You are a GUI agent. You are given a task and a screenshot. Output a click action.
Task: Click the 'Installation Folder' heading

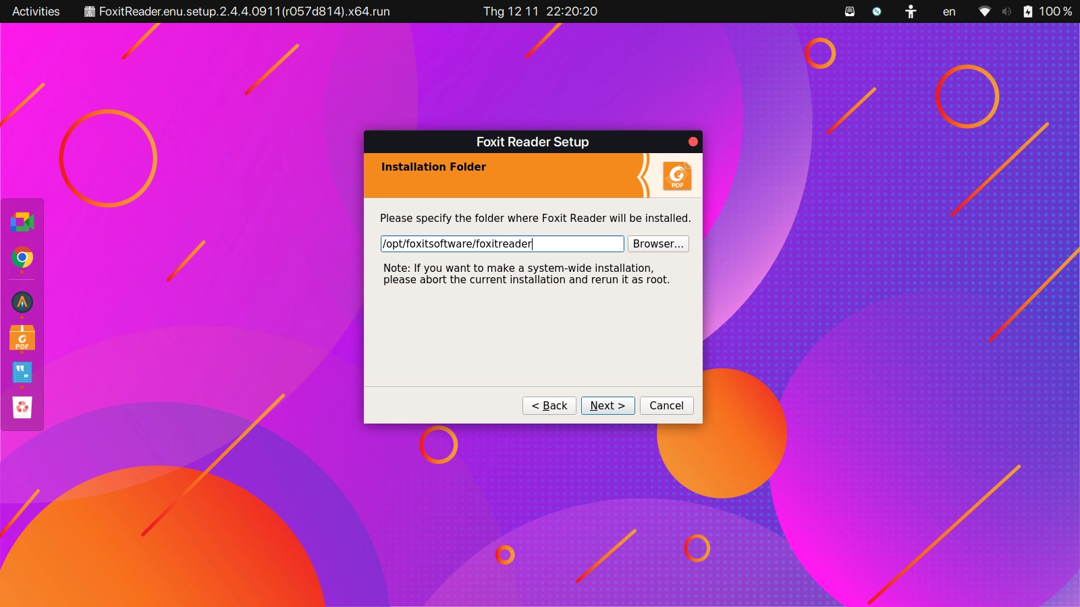[433, 167]
